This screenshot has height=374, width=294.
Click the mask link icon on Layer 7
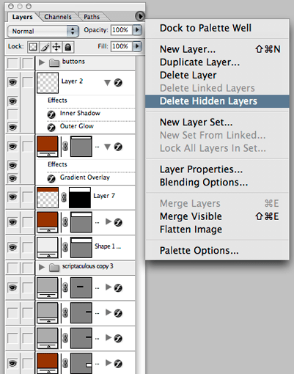pos(64,197)
